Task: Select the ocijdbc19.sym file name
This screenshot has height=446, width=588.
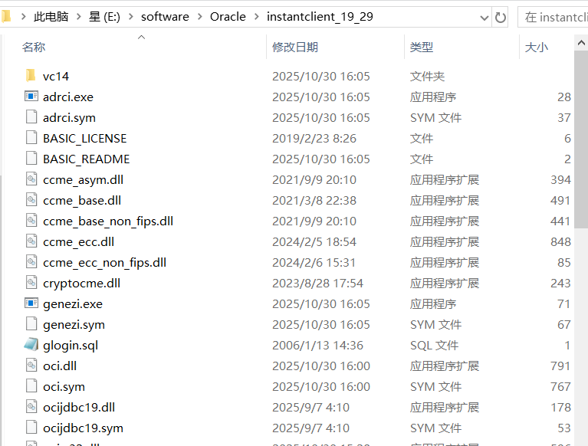Action: click(83, 428)
